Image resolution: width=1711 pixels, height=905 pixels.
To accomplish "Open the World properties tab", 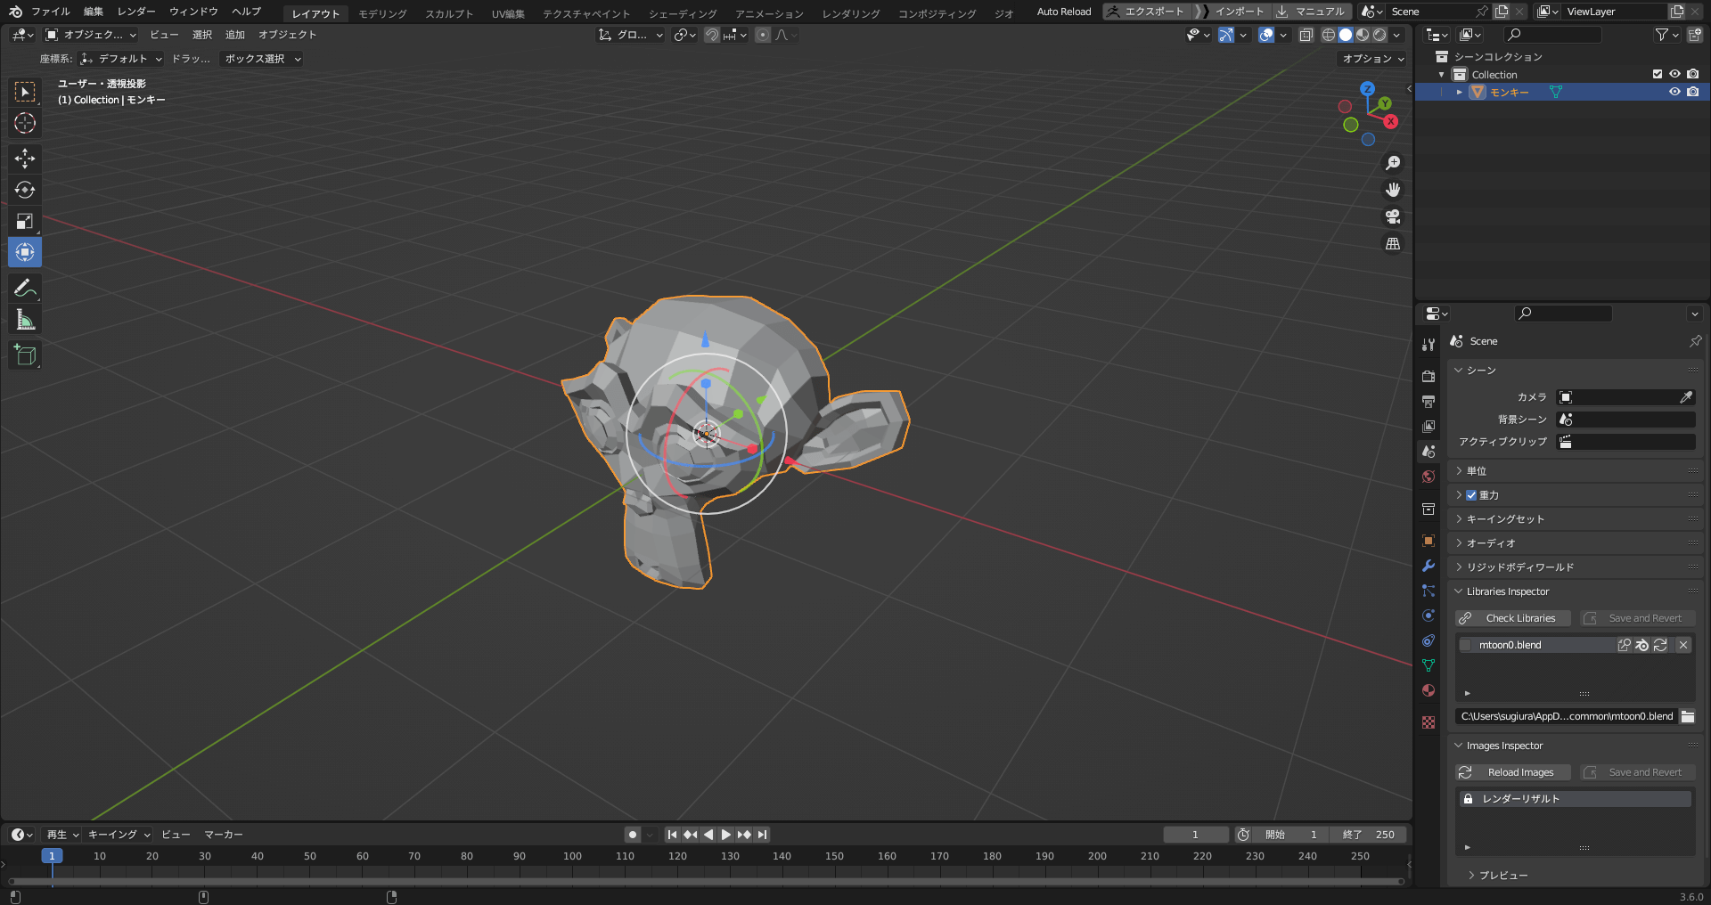I will pos(1429,477).
